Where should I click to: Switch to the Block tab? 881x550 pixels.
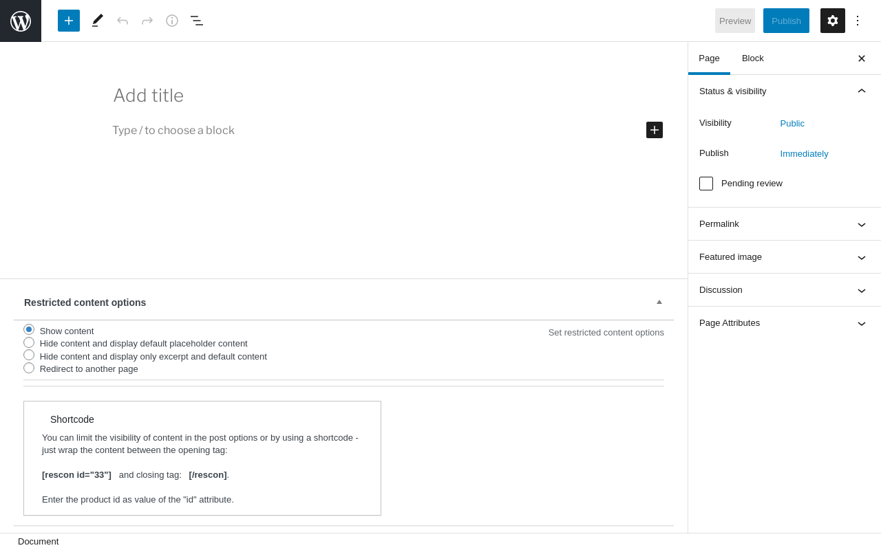pos(753,58)
